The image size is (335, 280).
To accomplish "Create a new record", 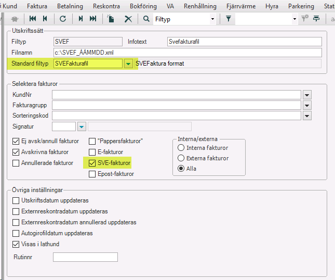I will click(x=111, y=19).
